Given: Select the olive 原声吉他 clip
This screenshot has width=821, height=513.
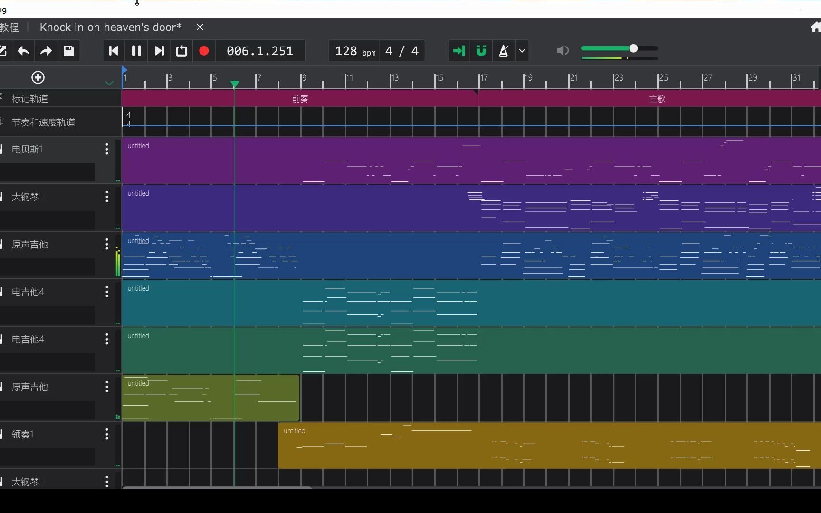Looking at the screenshot, I should click(210, 398).
